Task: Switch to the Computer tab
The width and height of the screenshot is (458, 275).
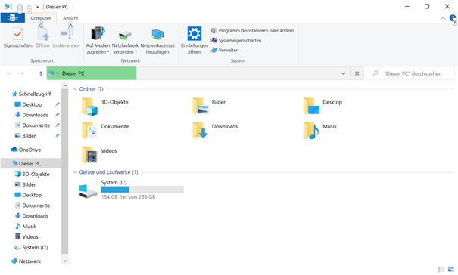Action: pyautogui.click(x=41, y=18)
